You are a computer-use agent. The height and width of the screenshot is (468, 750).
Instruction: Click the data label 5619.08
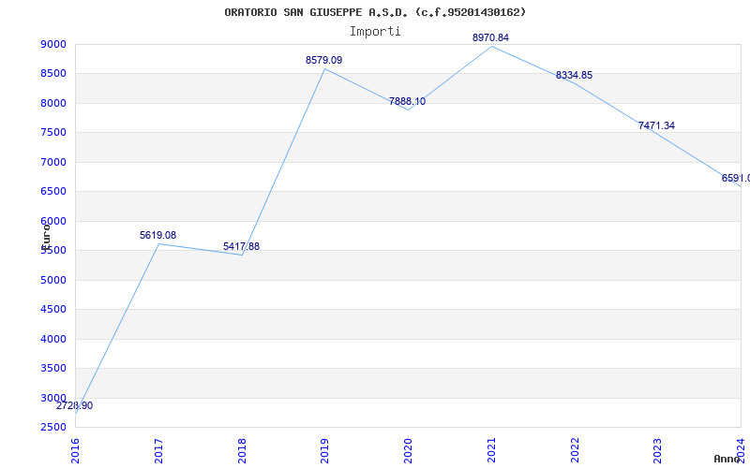tap(157, 236)
